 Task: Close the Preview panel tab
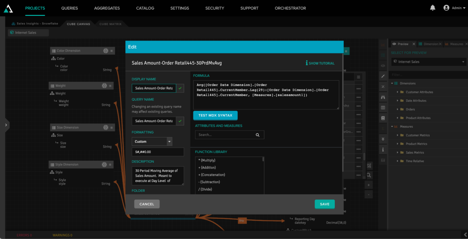tap(414, 44)
